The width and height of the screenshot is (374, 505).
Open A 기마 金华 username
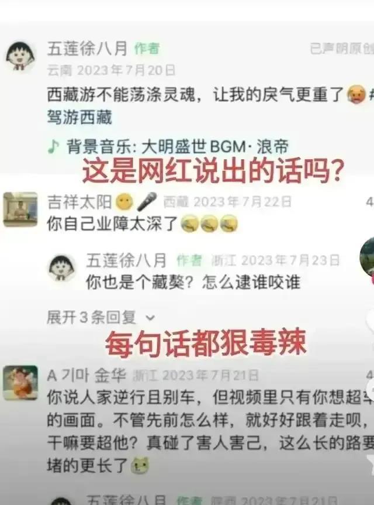86,375
